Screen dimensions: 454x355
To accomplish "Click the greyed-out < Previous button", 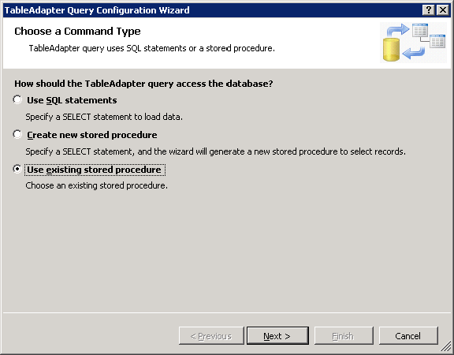I will 211,336.
